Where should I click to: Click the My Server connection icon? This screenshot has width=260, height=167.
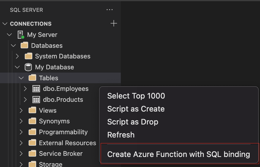21,35
